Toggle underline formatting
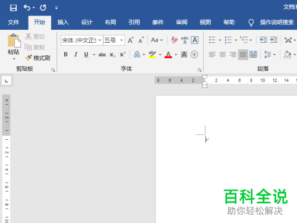The height and width of the screenshot is (223, 297). point(86,54)
